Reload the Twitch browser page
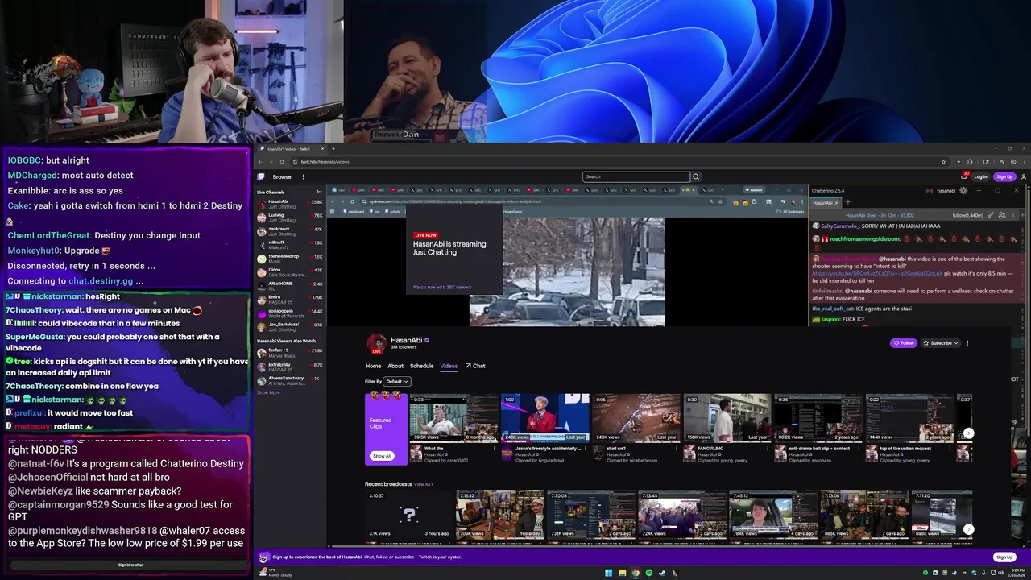The width and height of the screenshot is (1031, 580). [x=282, y=162]
